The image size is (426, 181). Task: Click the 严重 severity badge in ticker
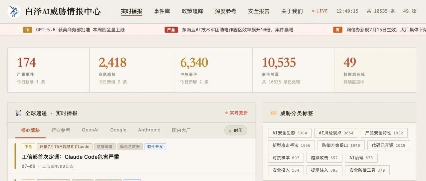[171, 30]
